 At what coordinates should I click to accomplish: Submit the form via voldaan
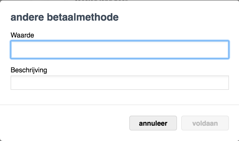point(205,123)
